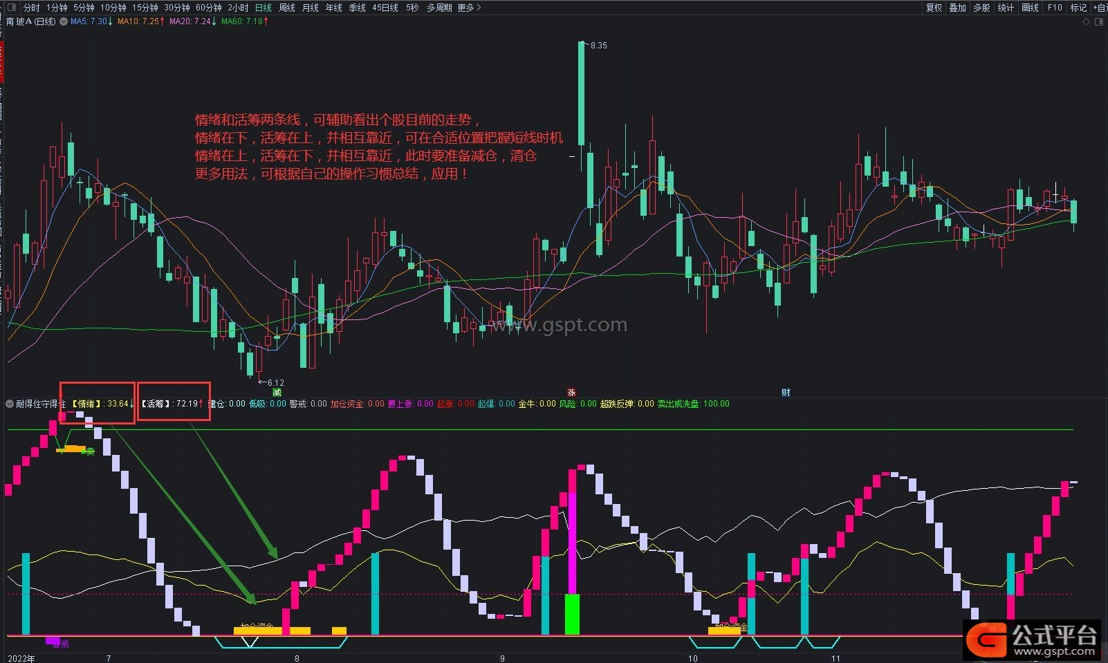Click the 统计 statistics button
The image size is (1108, 663).
pyautogui.click(x=1006, y=8)
